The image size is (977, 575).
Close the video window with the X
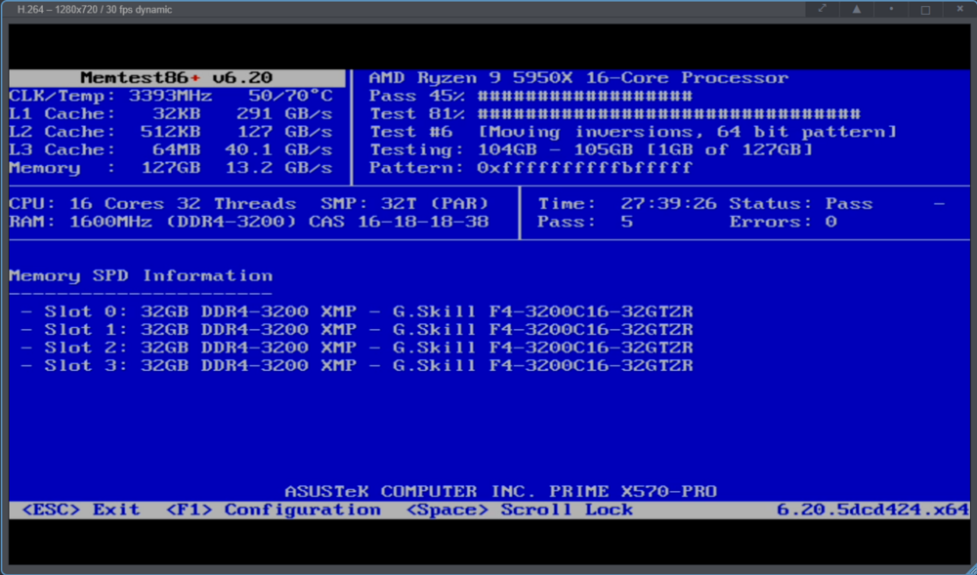(x=959, y=9)
